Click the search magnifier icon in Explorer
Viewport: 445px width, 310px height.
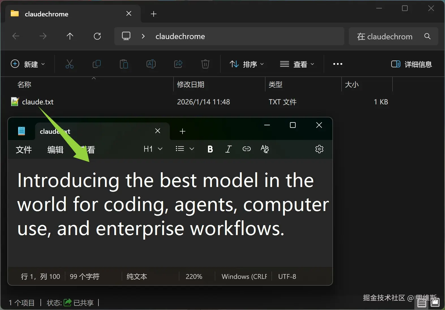pyautogui.click(x=427, y=36)
